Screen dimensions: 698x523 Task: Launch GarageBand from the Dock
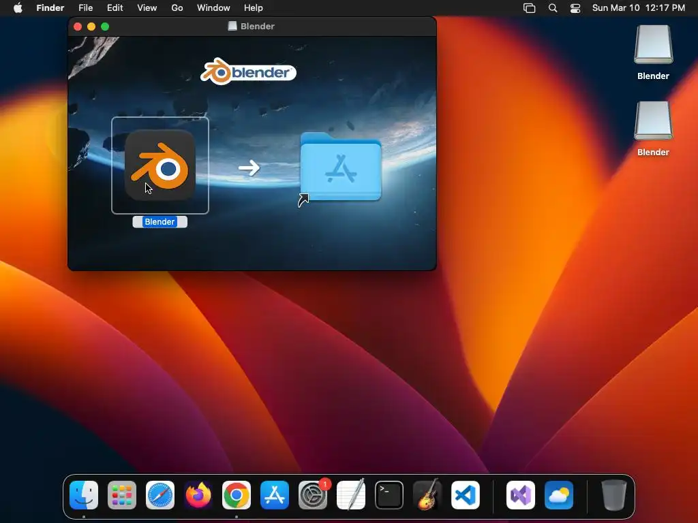tap(427, 495)
